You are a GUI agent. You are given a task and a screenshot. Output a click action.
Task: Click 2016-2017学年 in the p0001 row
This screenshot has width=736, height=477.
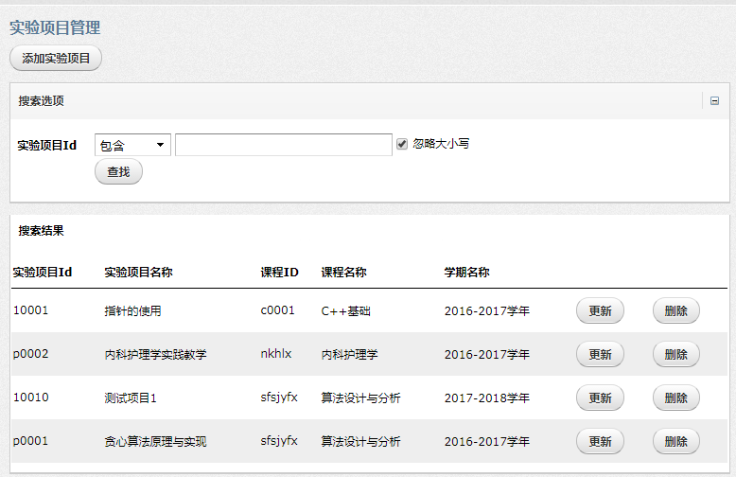click(487, 441)
